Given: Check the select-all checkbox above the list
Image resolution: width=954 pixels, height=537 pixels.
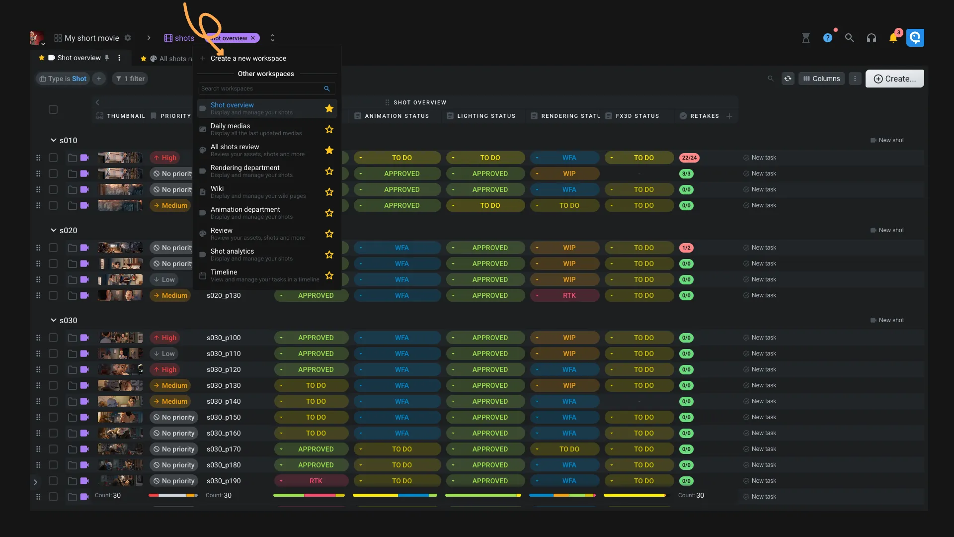Looking at the screenshot, I should click(x=53, y=109).
